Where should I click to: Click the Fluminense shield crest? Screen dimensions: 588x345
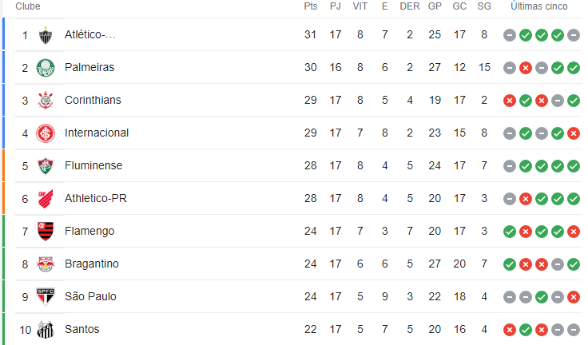click(46, 166)
